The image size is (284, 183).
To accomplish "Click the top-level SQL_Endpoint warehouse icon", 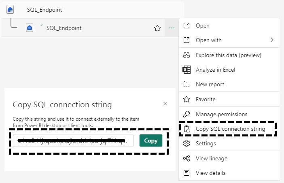I will tap(11, 9).
